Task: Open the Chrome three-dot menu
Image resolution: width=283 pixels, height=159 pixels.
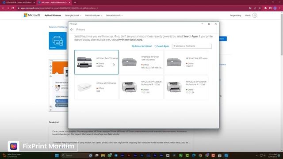Action: 280,8
